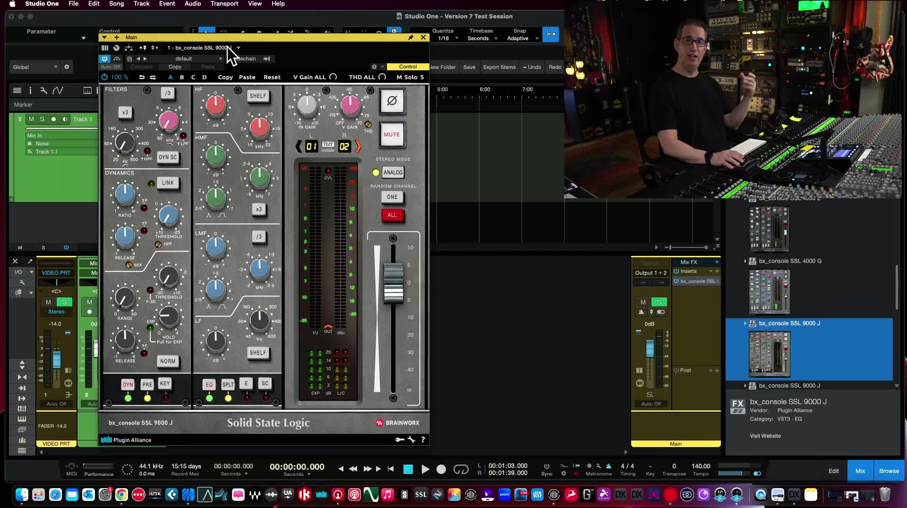The image size is (907, 508).
Task: Click the Reset button in plugin toolbar
Action: tap(272, 77)
